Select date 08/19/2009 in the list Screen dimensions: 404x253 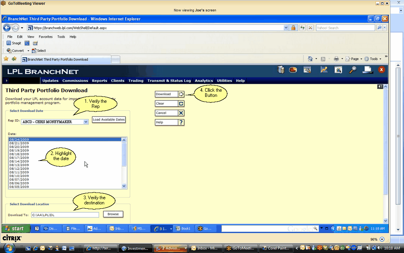pyautogui.click(x=19, y=151)
